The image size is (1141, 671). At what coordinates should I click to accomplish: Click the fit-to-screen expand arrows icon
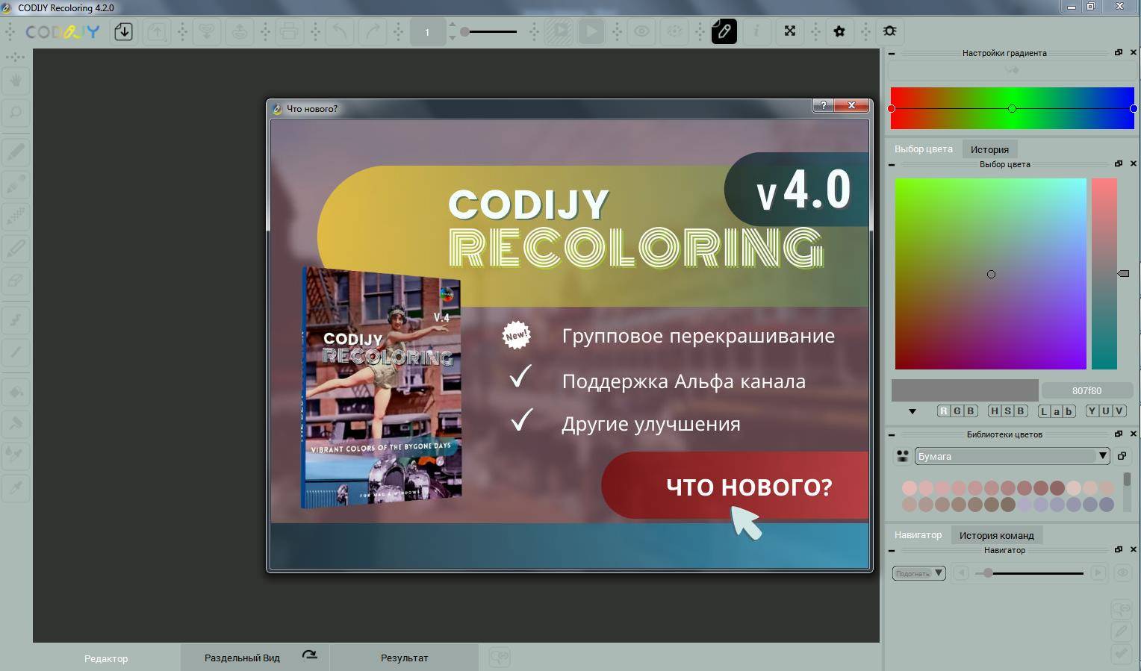pyautogui.click(x=790, y=31)
